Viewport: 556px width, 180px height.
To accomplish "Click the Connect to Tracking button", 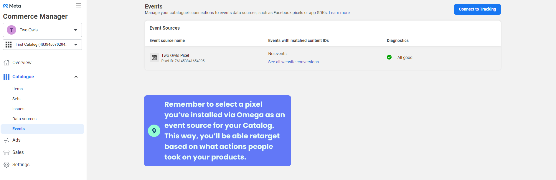I will coord(477,9).
